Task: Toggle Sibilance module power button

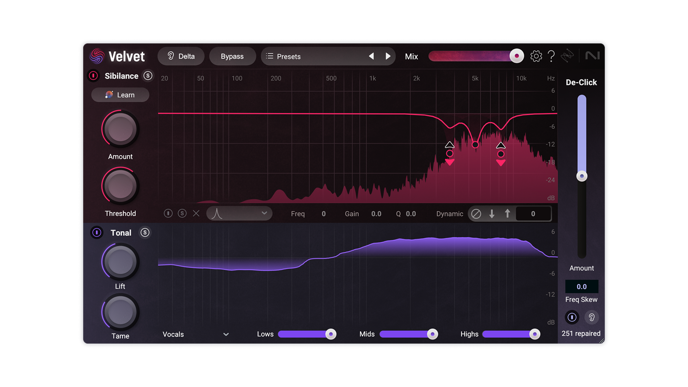Action: pyautogui.click(x=93, y=76)
